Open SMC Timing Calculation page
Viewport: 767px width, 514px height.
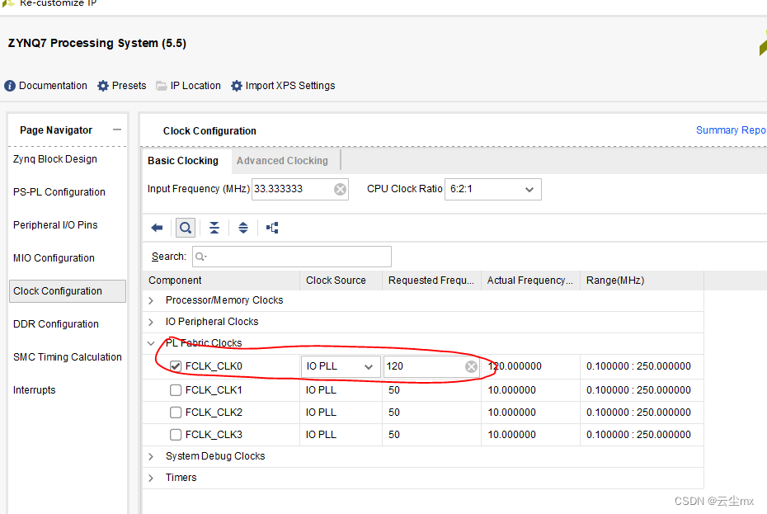pos(68,357)
